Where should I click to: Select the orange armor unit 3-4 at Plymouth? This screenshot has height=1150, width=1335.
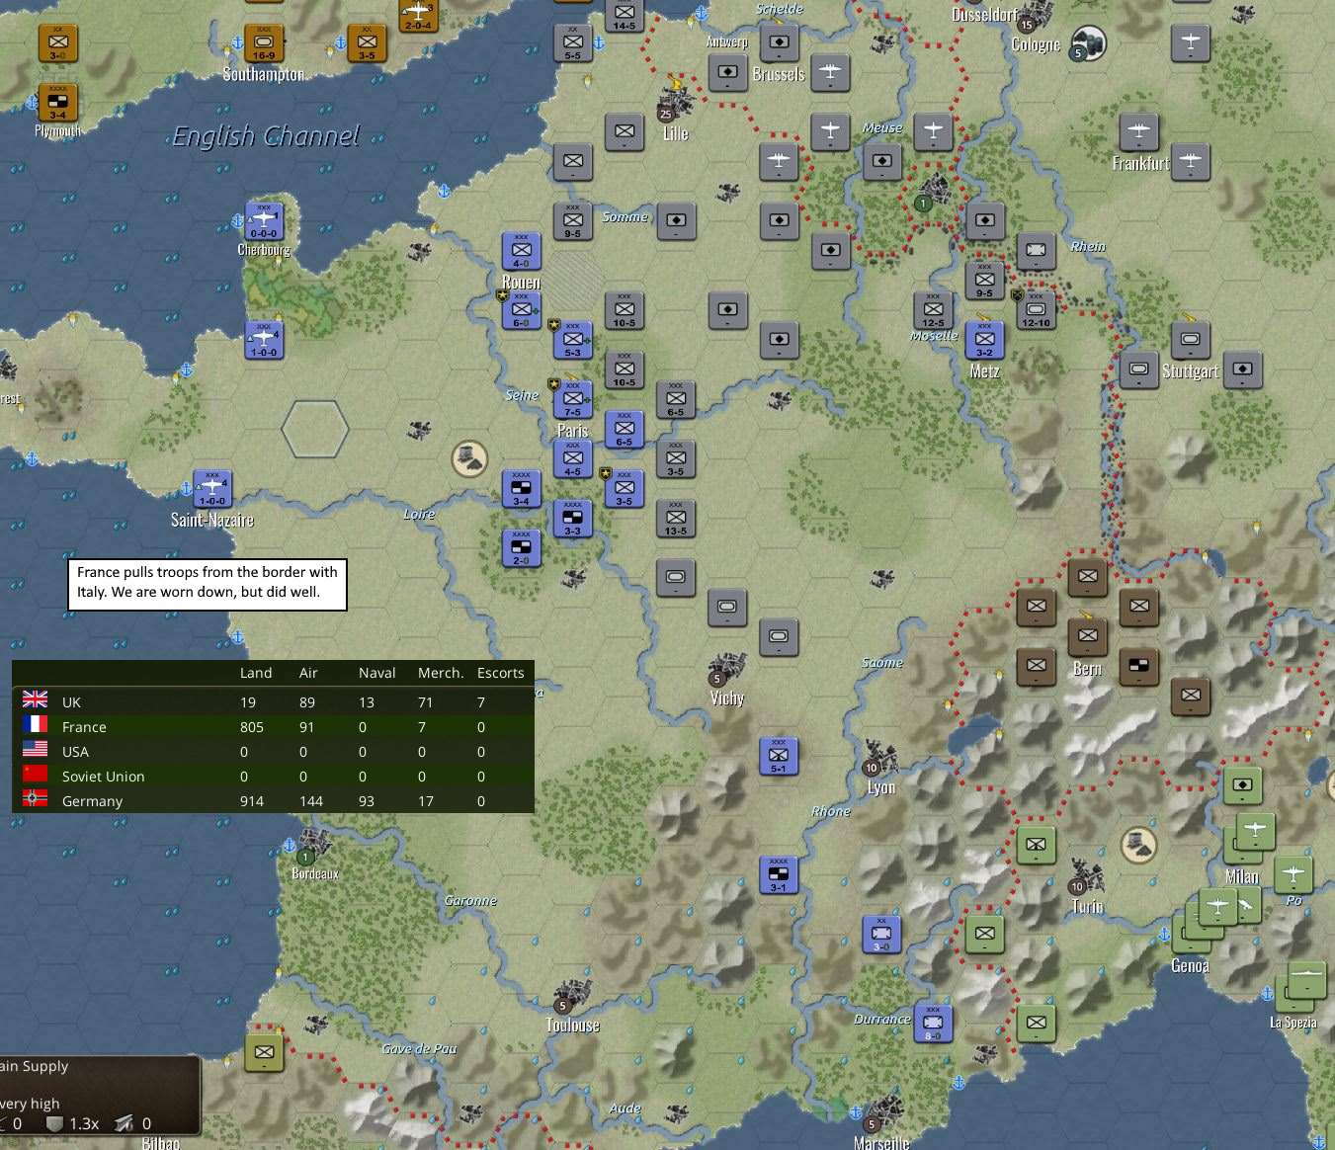click(57, 102)
